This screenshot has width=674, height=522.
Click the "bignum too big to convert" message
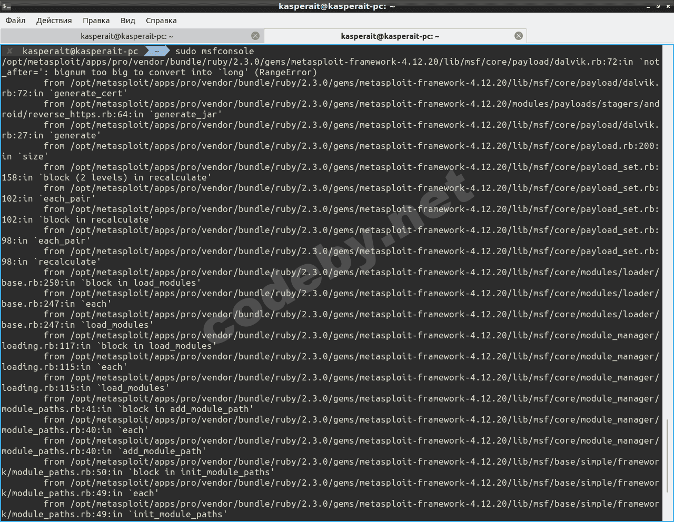pos(120,72)
